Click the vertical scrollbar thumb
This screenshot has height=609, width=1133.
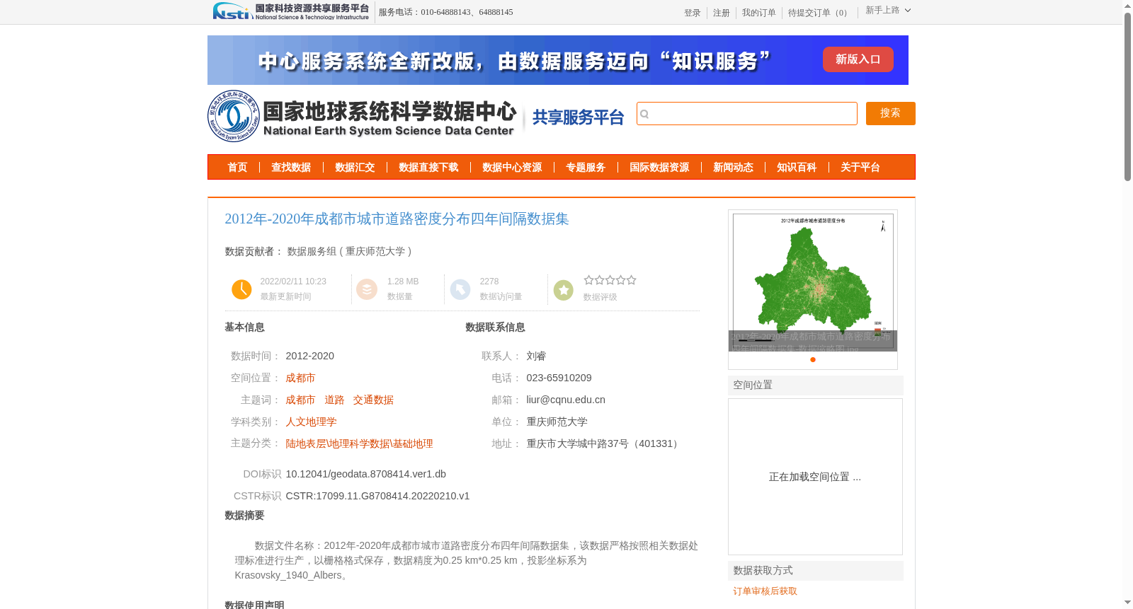[x=1128, y=97]
